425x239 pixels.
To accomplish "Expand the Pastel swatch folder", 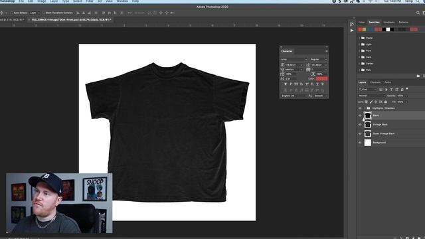I will 359,38.
